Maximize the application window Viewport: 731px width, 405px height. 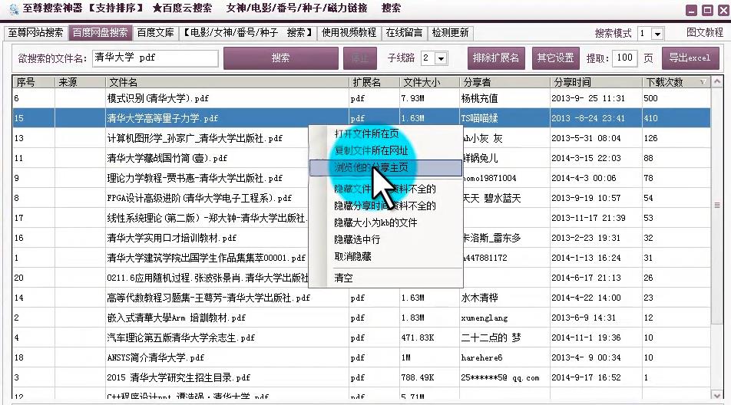pyautogui.click(x=708, y=10)
